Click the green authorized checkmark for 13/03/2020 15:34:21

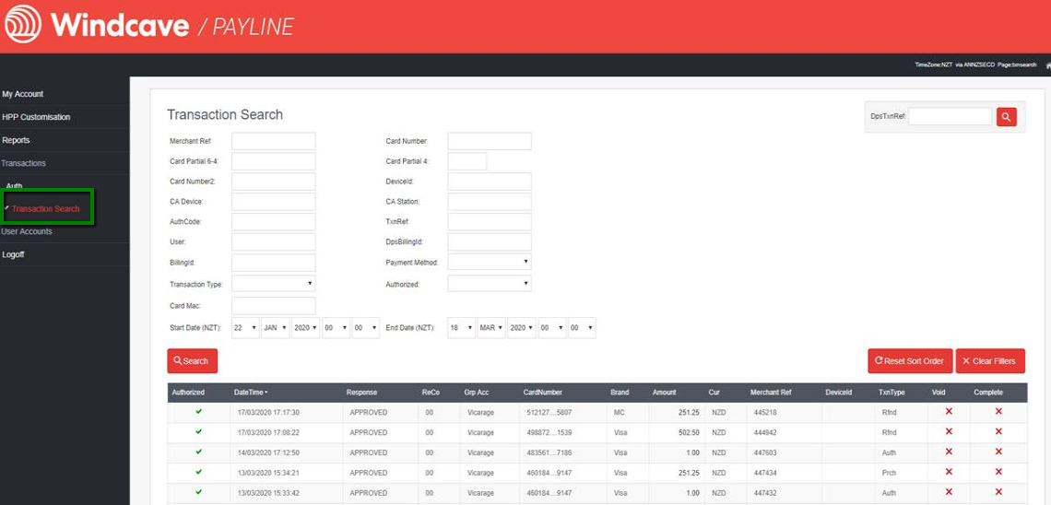pyautogui.click(x=198, y=472)
